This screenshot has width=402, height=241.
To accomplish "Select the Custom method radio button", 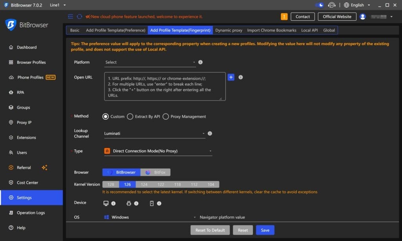I will point(105,117).
